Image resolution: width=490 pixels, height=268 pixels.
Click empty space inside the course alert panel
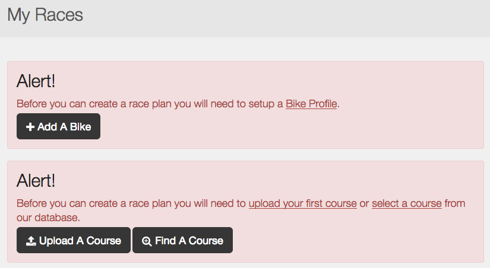[x=344, y=240]
